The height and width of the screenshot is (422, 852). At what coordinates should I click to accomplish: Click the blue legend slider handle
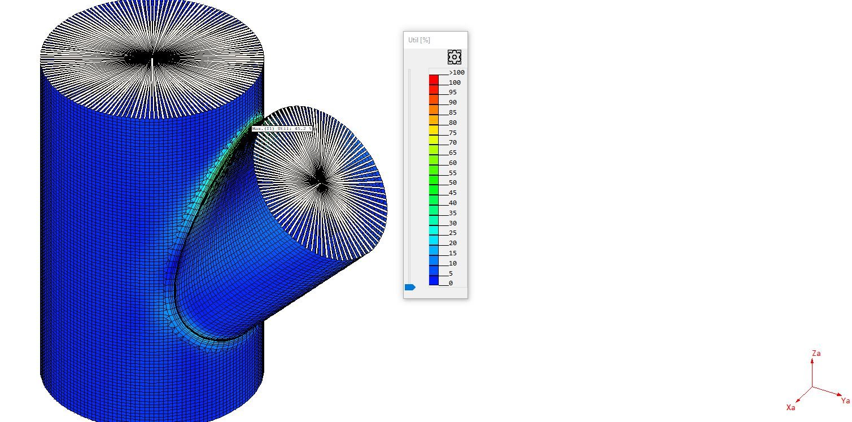coord(410,288)
